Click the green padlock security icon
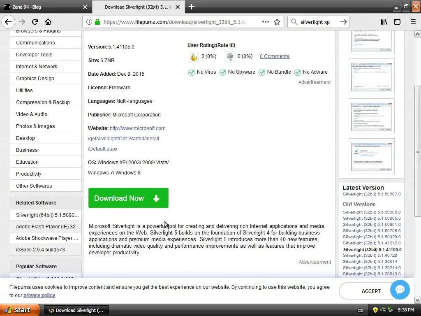The image size is (421, 316). click(97, 22)
